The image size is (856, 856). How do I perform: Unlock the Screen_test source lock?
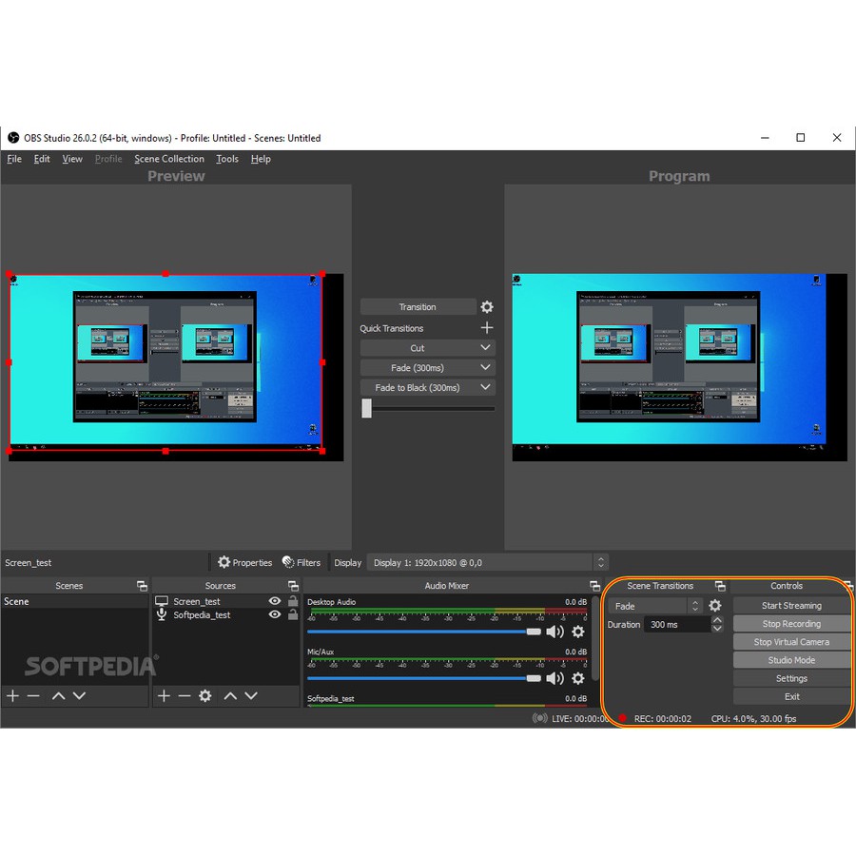(290, 600)
